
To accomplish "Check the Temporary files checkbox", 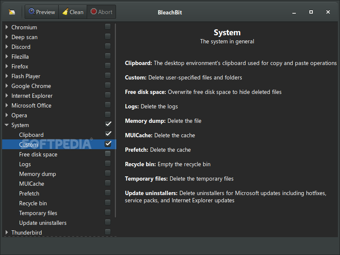I will click(108, 212).
